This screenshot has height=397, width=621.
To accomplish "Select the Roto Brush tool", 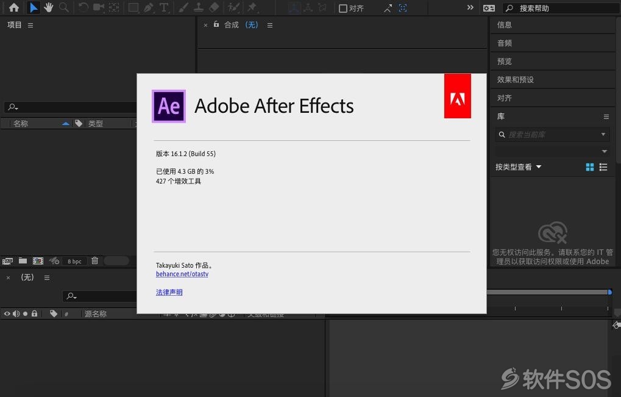I will click(x=233, y=7).
